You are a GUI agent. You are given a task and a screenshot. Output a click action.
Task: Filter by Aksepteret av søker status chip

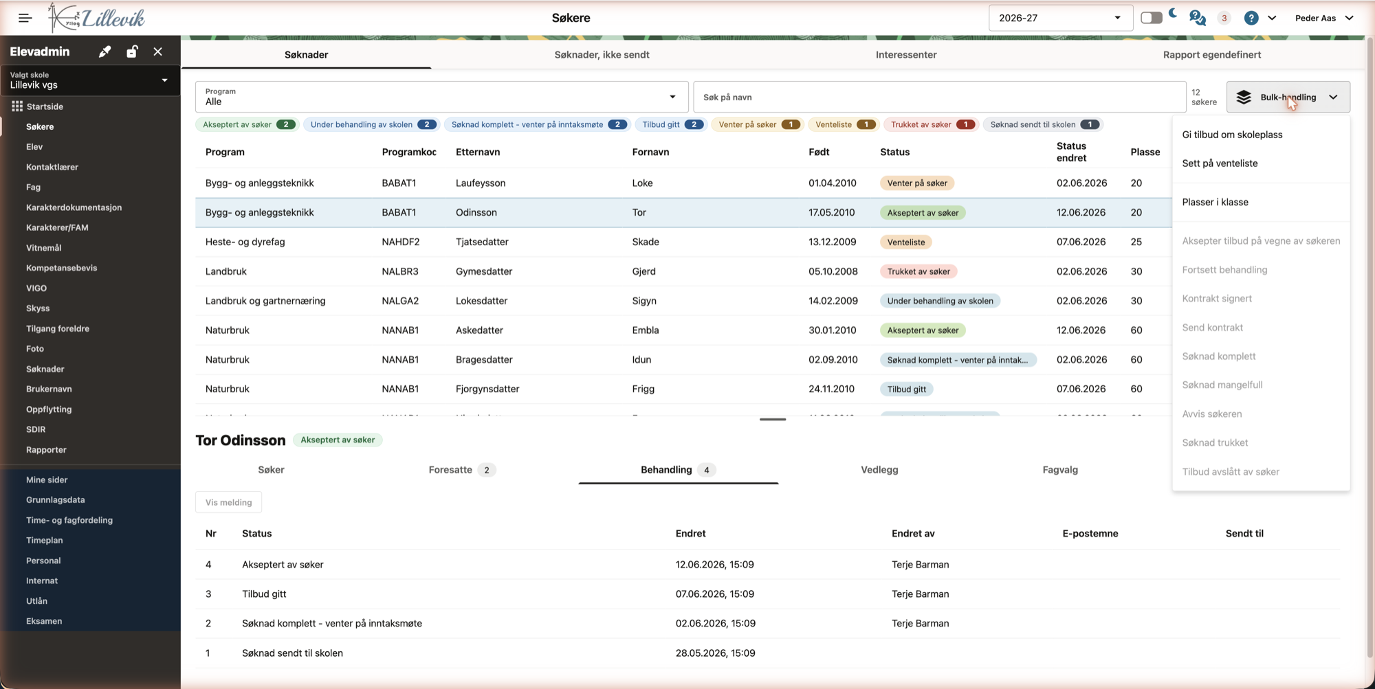coord(247,124)
